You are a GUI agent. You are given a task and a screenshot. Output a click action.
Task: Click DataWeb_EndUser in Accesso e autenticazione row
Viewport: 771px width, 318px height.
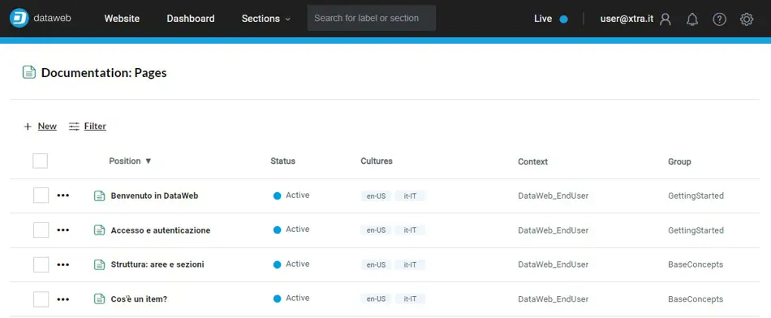(x=553, y=230)
